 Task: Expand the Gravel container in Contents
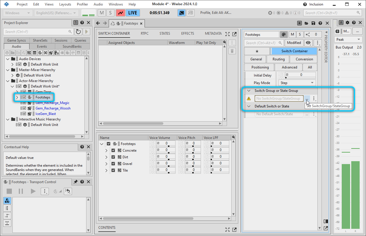point(106,164)
